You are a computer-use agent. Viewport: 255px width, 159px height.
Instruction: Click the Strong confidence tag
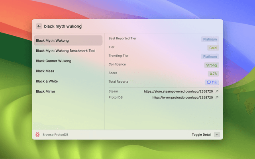(x=211, y=65)
